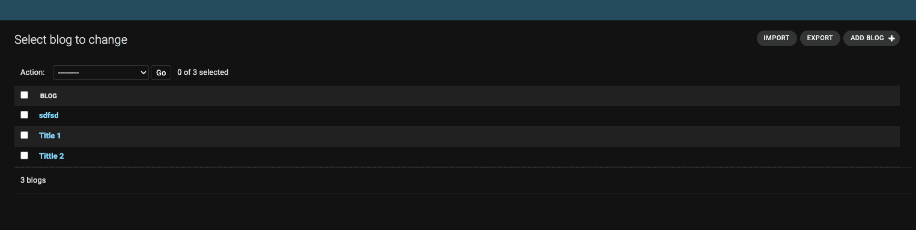Screen dimensions: 916x230
Task: Click the Go button
Action: 161,72
